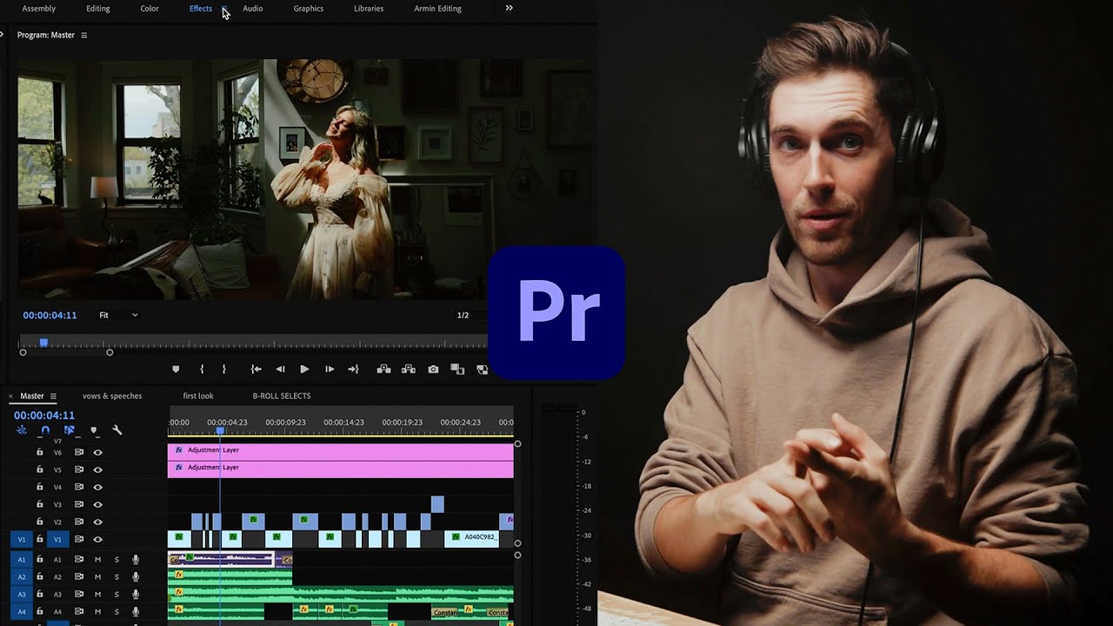This screenshot has height=626, width=1113.
Task: Toggle sync lock on V6 track
Action: [79, 452]
